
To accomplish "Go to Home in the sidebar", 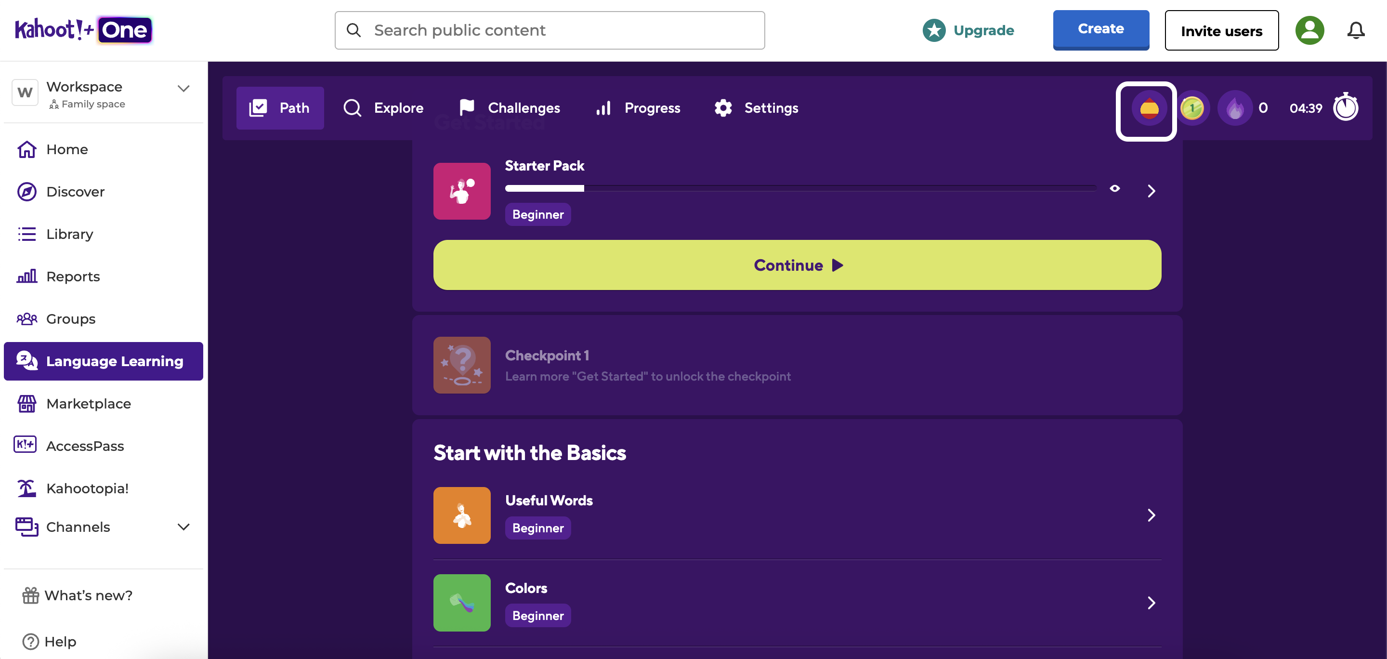I will point(104,149).
